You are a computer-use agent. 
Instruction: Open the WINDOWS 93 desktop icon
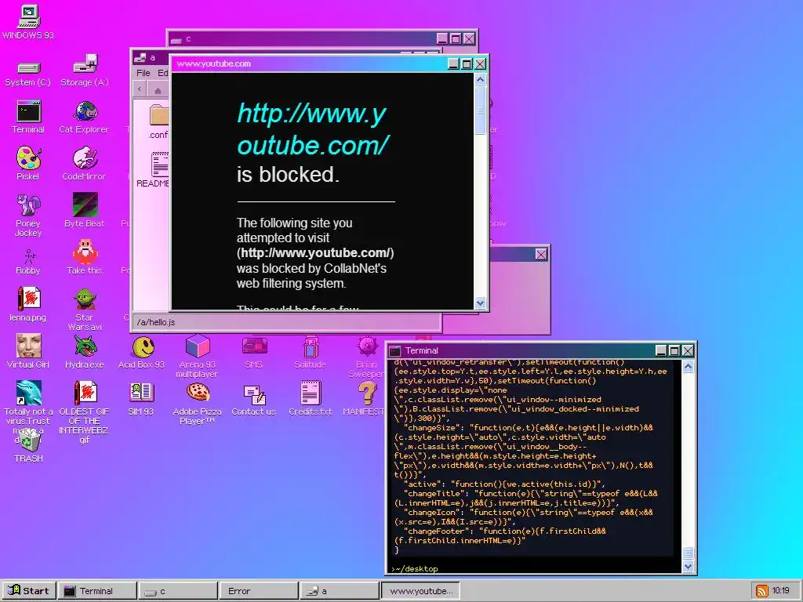tap(28, 22)
